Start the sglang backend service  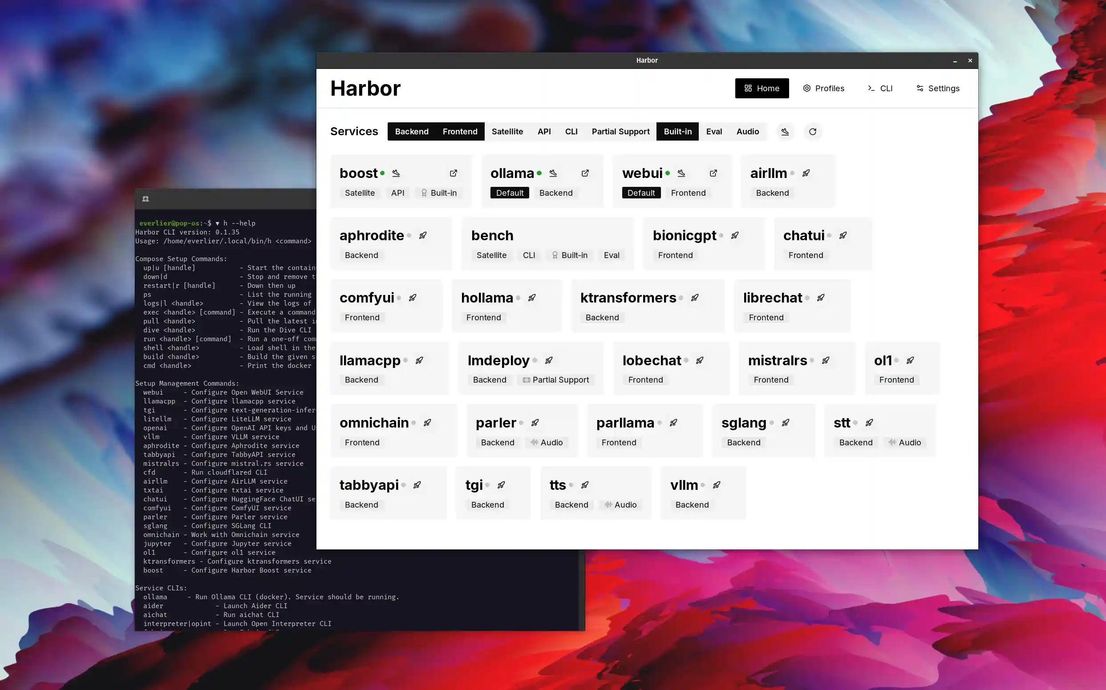click(786, 423)
